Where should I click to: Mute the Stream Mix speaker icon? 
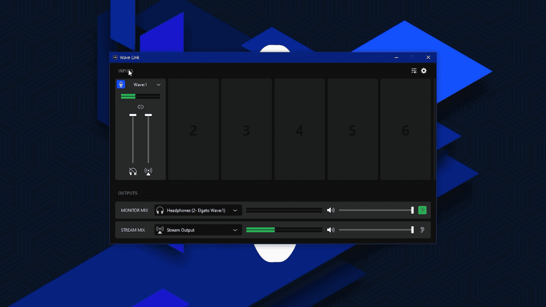[330, 230]
